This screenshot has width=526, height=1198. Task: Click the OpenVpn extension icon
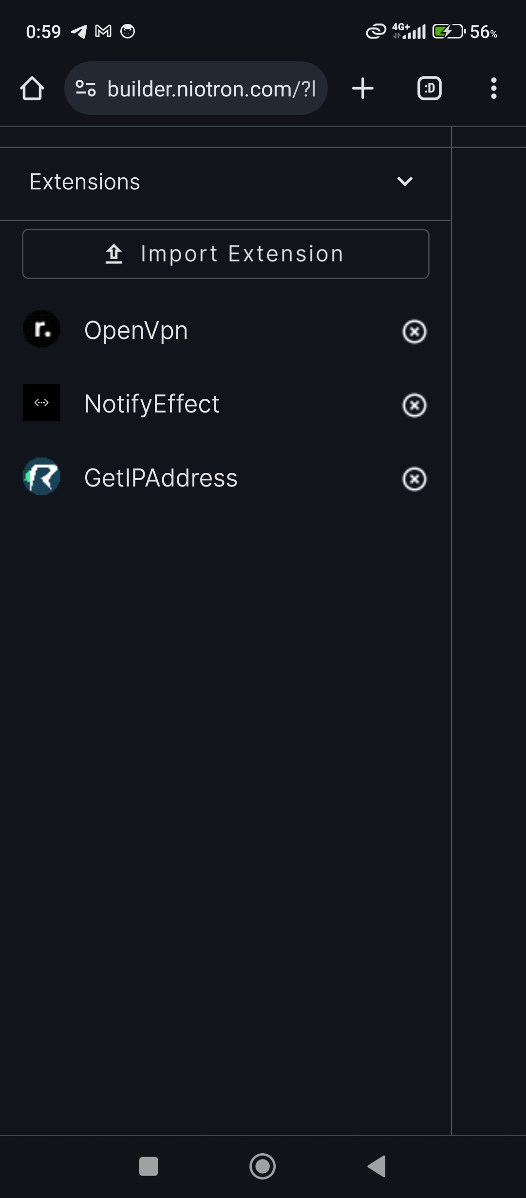(x=41, y=329)
